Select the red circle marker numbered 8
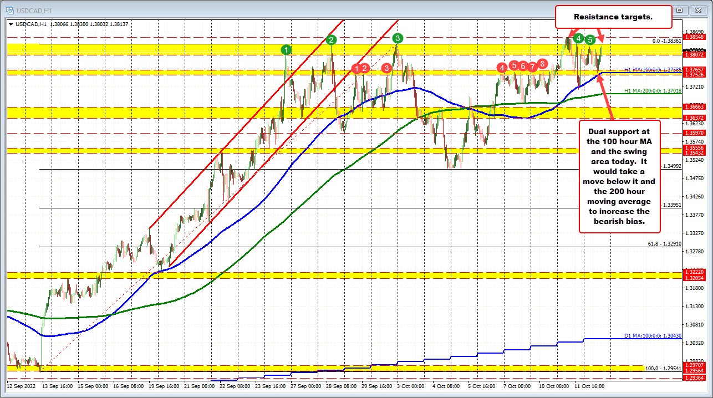713x398 pixels. (x=542, y=63)
